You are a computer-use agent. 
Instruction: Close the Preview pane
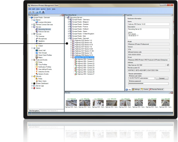172,93
